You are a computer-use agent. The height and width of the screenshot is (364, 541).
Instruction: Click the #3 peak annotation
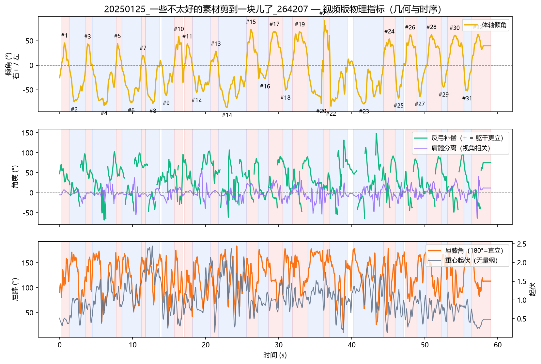[87, 36]
